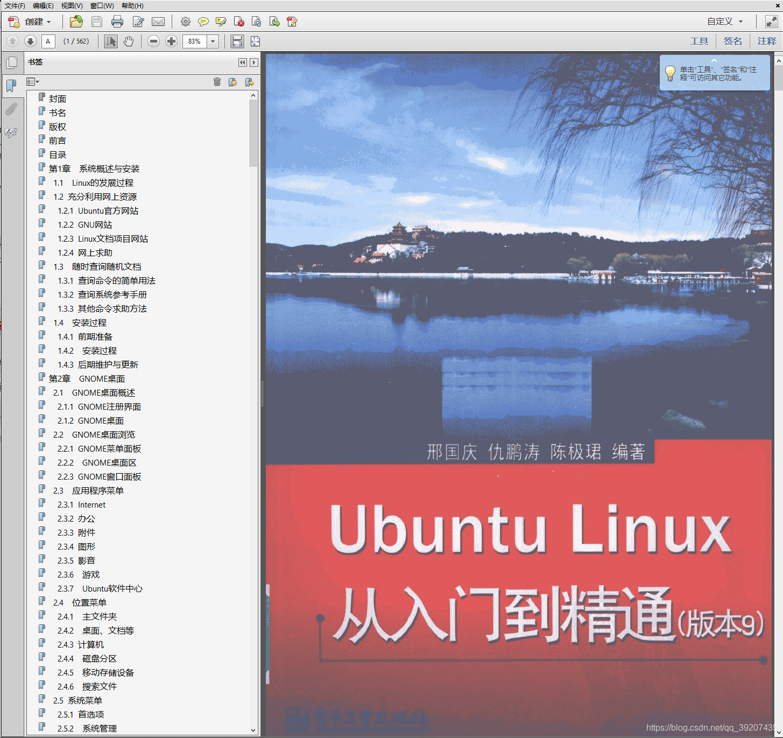This screenshot has height=738, width=783.
Task: Go to bookmark 2.4.4 磁盘分区
Action: (87, 658)
